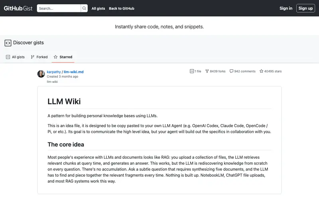319x199 pixels.
Task: Click the comment bubble icon beside 942 comments
Action: tap(232, 71)
